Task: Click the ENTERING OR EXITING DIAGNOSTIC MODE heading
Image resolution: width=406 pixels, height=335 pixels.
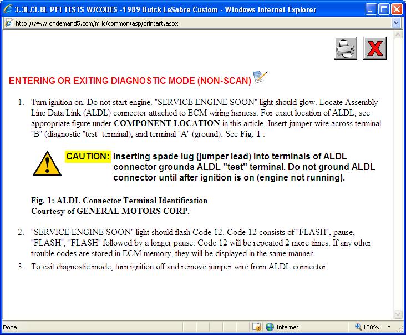Action: (130, 81)
